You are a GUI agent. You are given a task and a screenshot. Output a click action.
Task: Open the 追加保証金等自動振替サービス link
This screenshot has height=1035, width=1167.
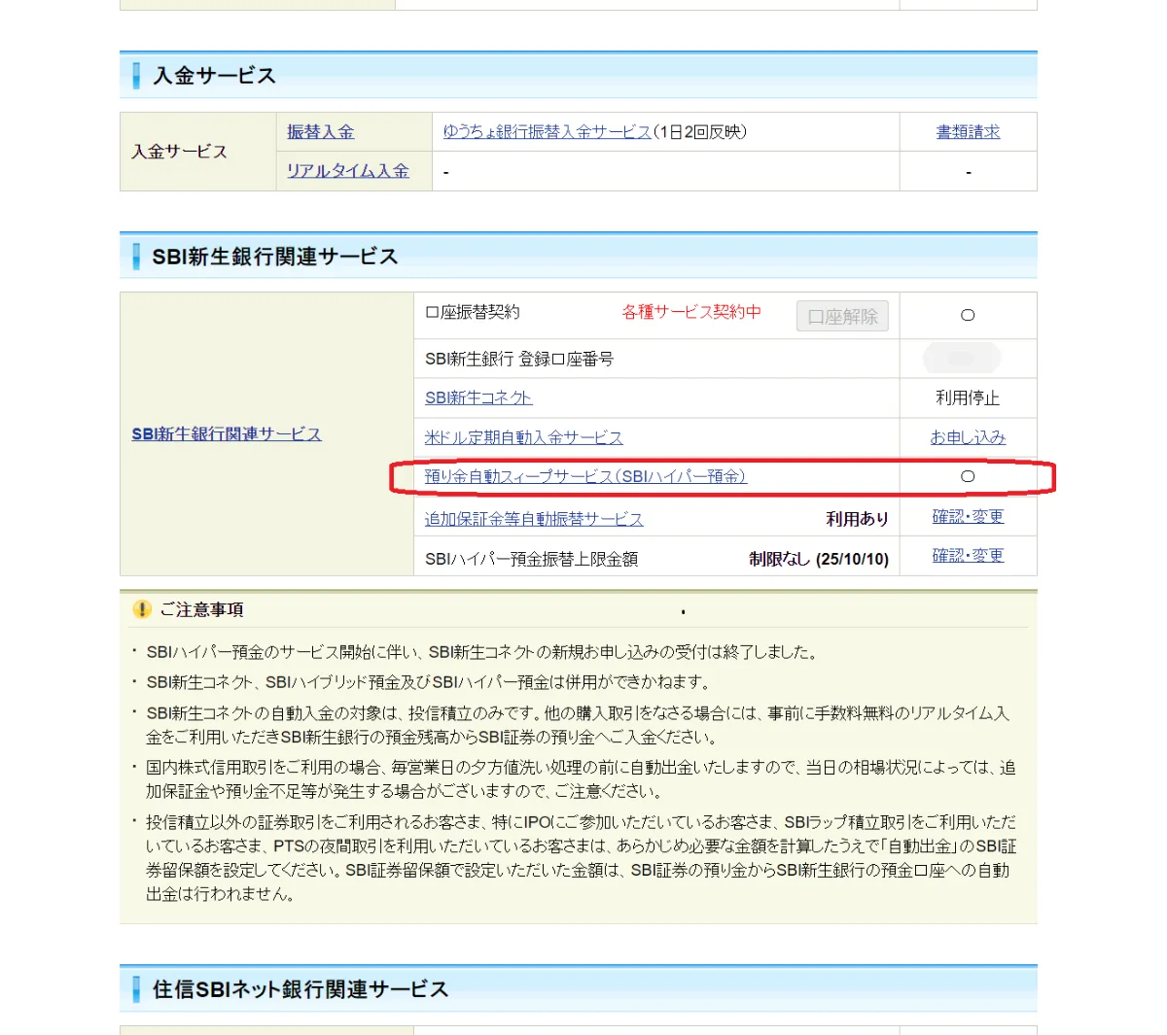tap(534, 519)
